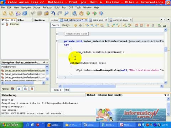Open the Source menu

coord(37,7)
